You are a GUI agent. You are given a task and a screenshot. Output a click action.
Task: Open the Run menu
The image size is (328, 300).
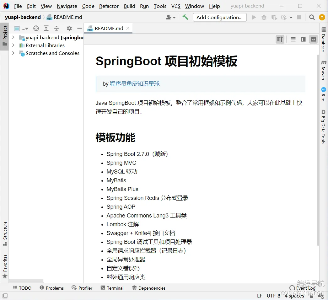pyautogui.click(x=144, y=6)
